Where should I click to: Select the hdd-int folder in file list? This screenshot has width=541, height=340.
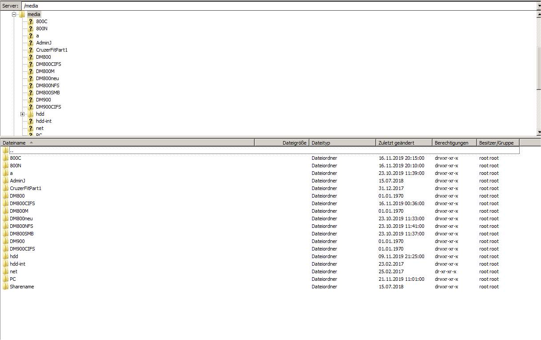18,264
